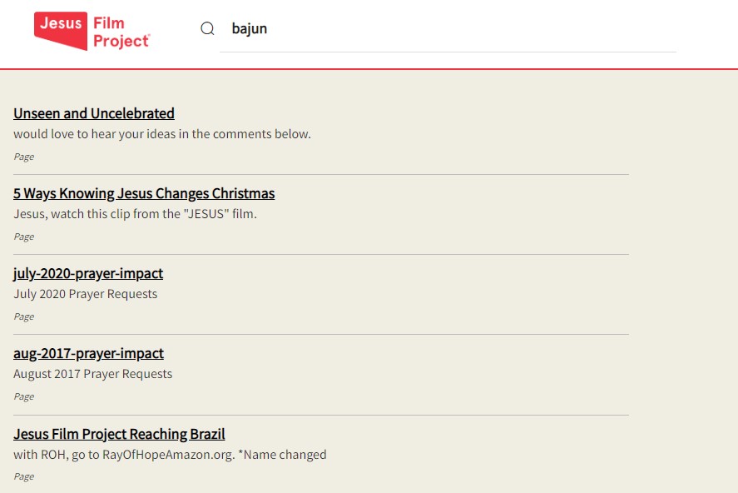Click 'Page' label under july-2020-prayer-impact
Image resolution: width=738 pixels, height=493 pixels.
point(23,316)
